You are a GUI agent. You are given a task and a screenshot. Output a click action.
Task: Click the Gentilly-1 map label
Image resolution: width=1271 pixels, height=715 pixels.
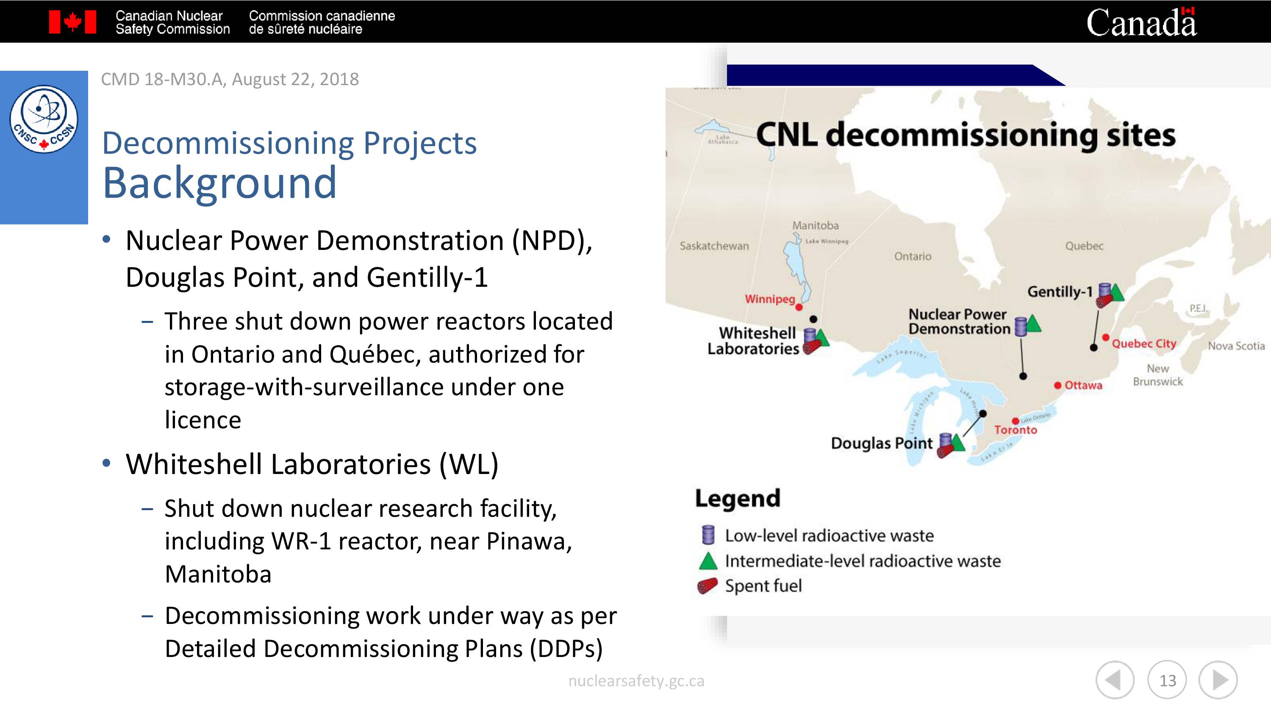point(1060,292)
